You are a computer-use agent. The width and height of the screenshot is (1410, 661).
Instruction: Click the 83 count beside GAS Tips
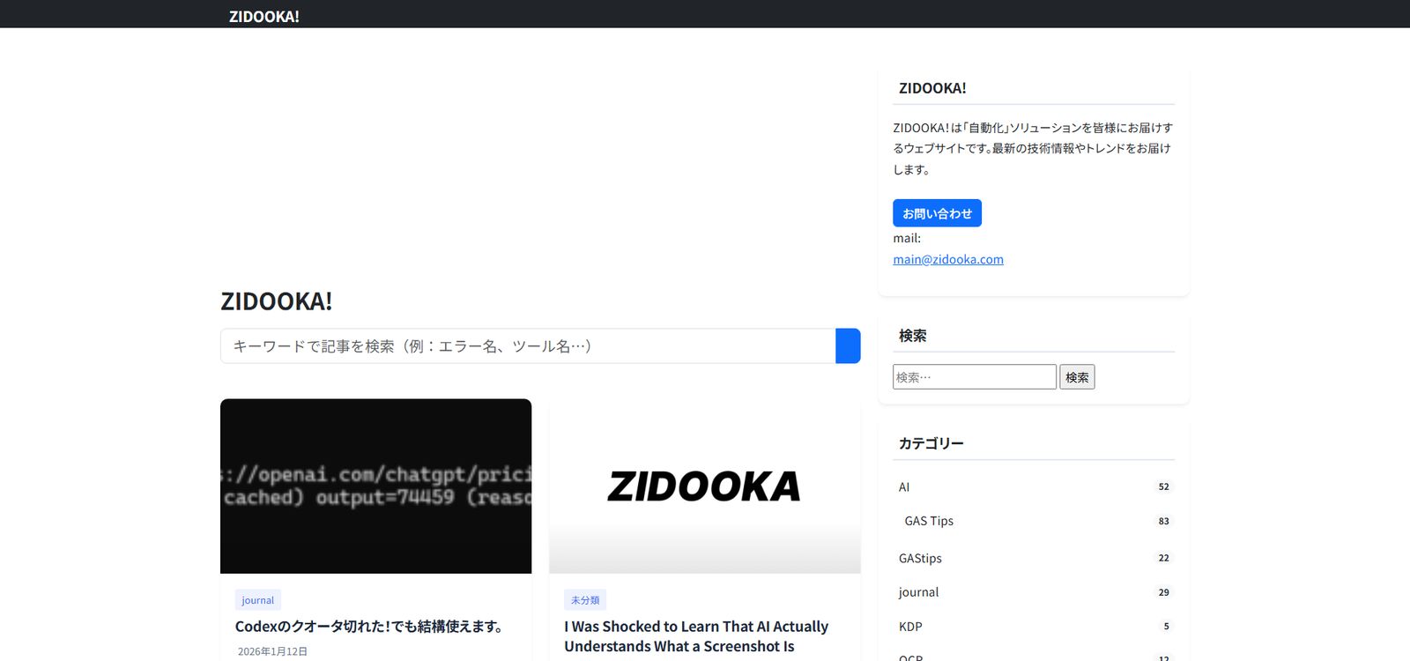(x=1164, y=521)
